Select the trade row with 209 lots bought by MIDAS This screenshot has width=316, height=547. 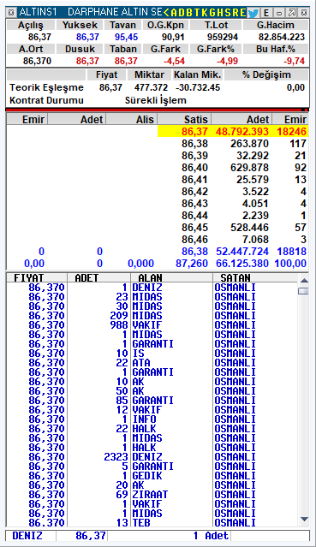pos(152,316)
